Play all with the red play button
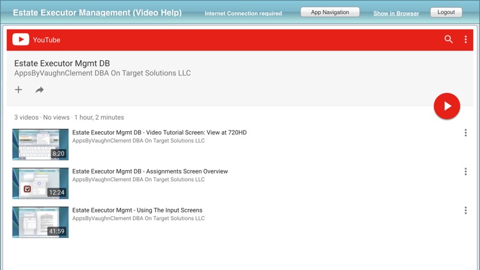 point(447,106)
